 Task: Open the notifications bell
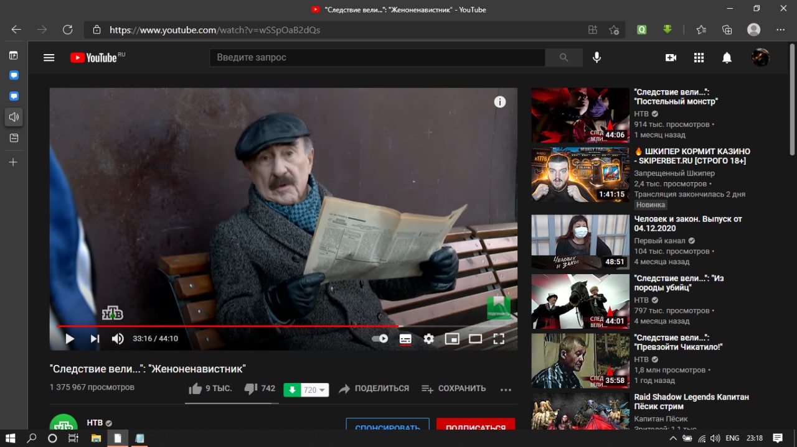click(727, 57)
